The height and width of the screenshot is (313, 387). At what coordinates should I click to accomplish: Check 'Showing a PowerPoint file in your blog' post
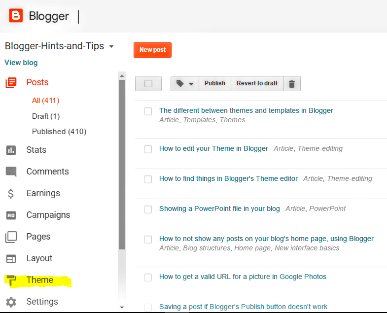click(x=148, y=209)
